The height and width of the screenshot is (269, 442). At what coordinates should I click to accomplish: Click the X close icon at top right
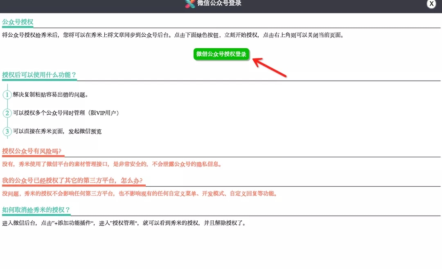(x=431, y=4)
